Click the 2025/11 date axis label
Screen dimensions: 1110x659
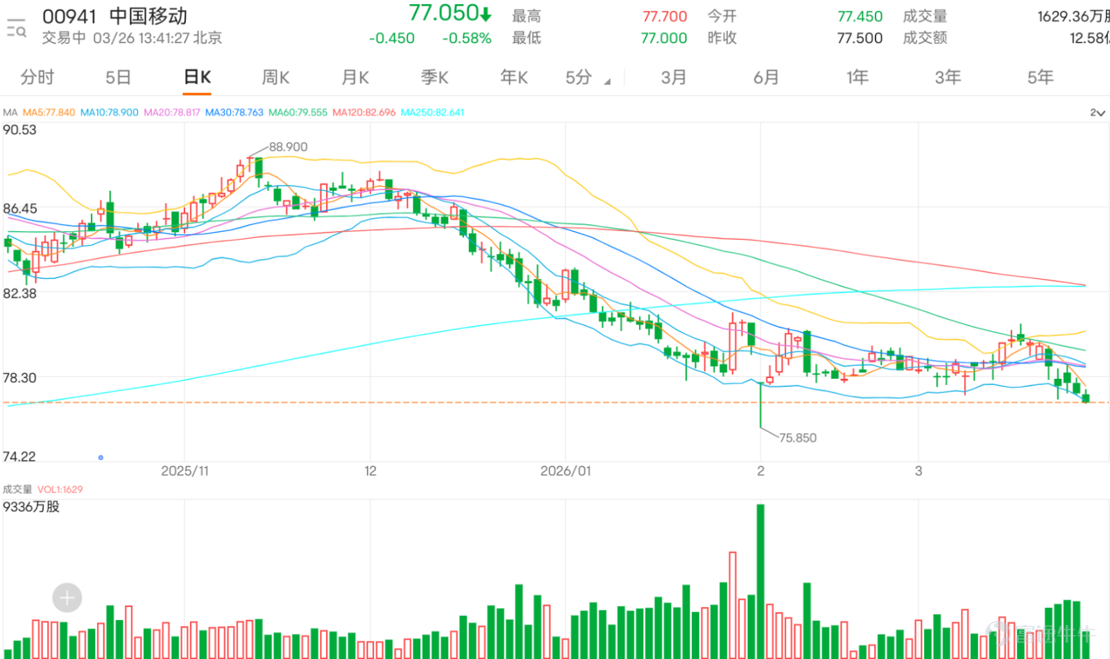pyautogui.click(x=185, y=471)
